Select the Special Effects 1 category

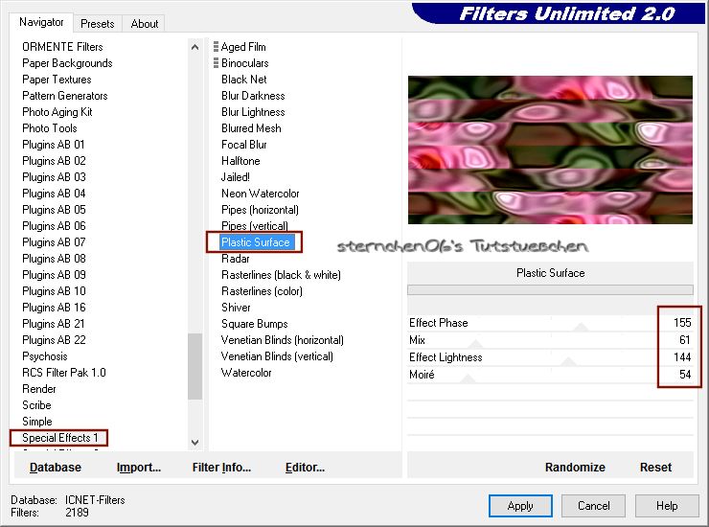coord(60,438)
